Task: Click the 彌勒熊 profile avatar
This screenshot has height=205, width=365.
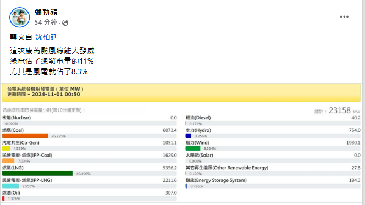Action: [20, 18]
